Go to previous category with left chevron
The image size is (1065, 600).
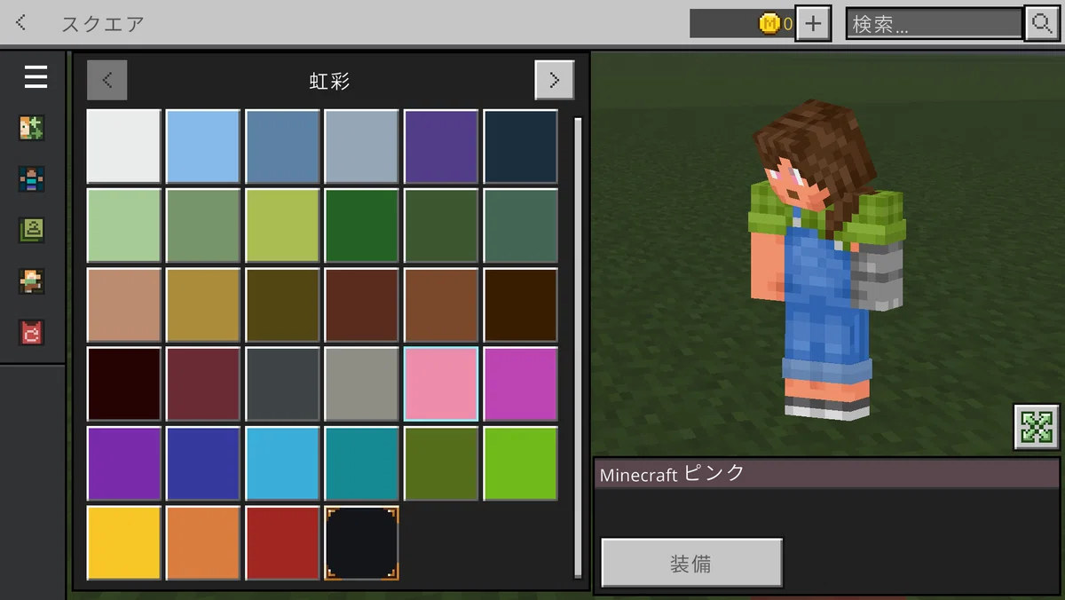[x=107, y=80]
